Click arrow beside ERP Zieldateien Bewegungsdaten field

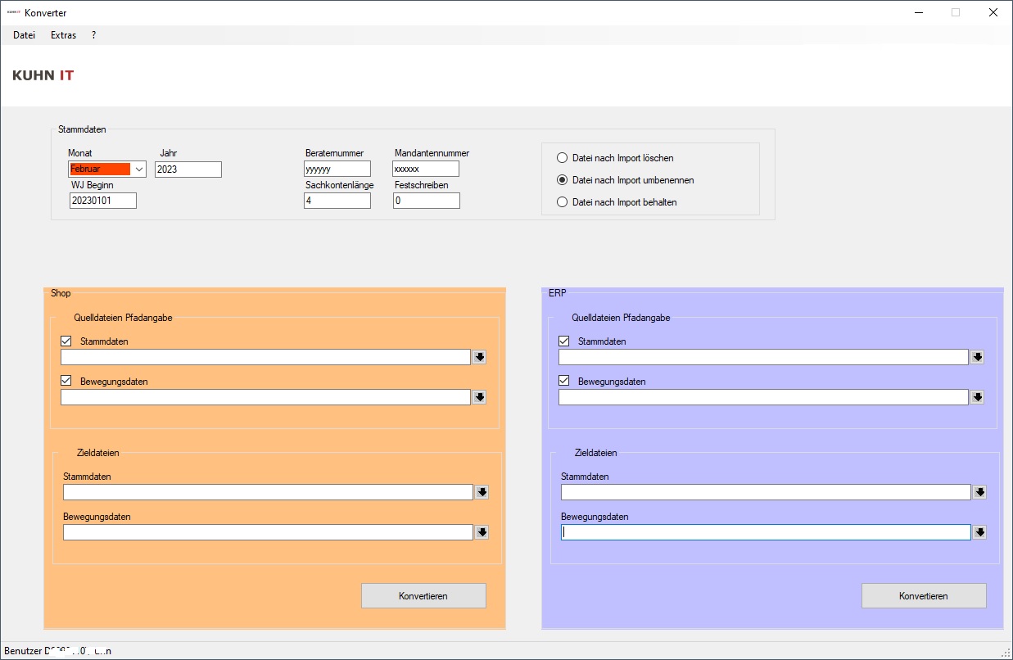pos(980,532)
